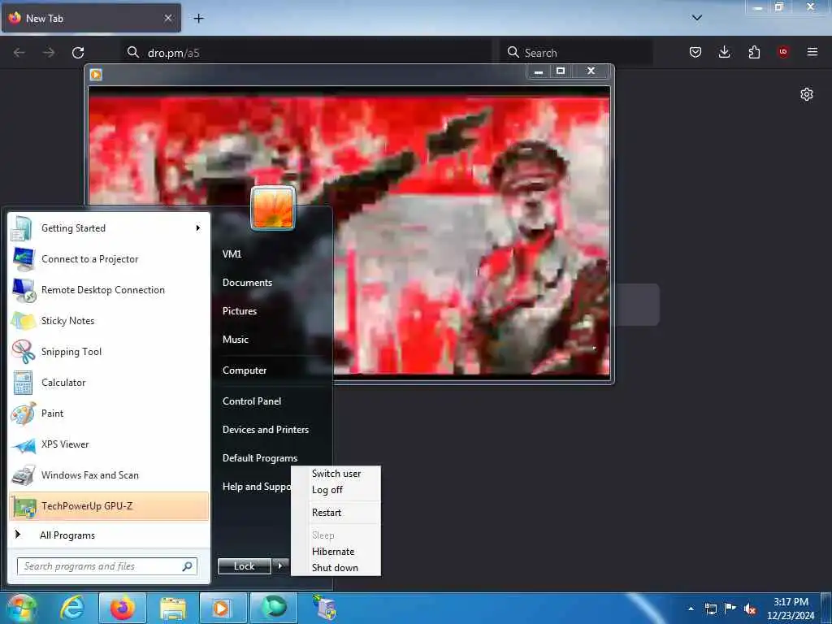The image size is (832, 624).
Task: Click the Search programs and files box
Action: 107,566
